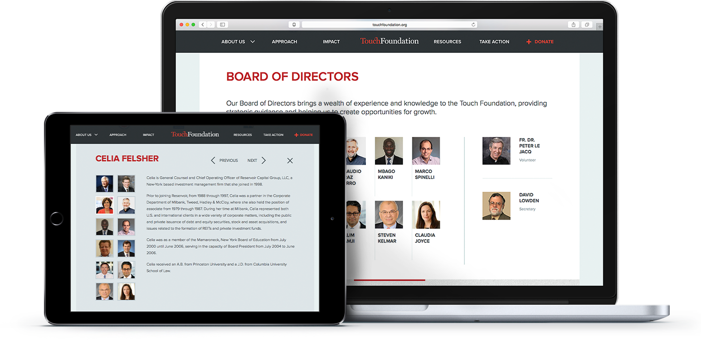Click Donate button on tablet site
This screenshot has height=340, width=701.
(304, 135)
